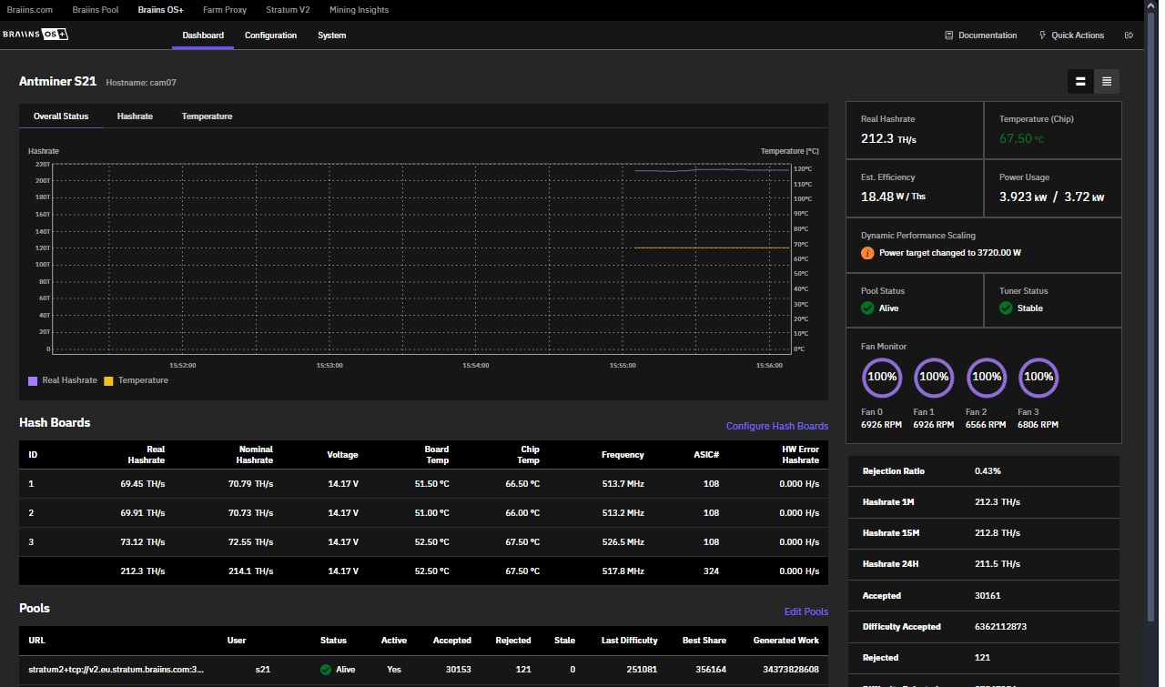Image resolution: width=1165 pixels, height=687 pixels.
Task: Click the Alive status icon in Pools table
Action: click(x=325, y=670)
